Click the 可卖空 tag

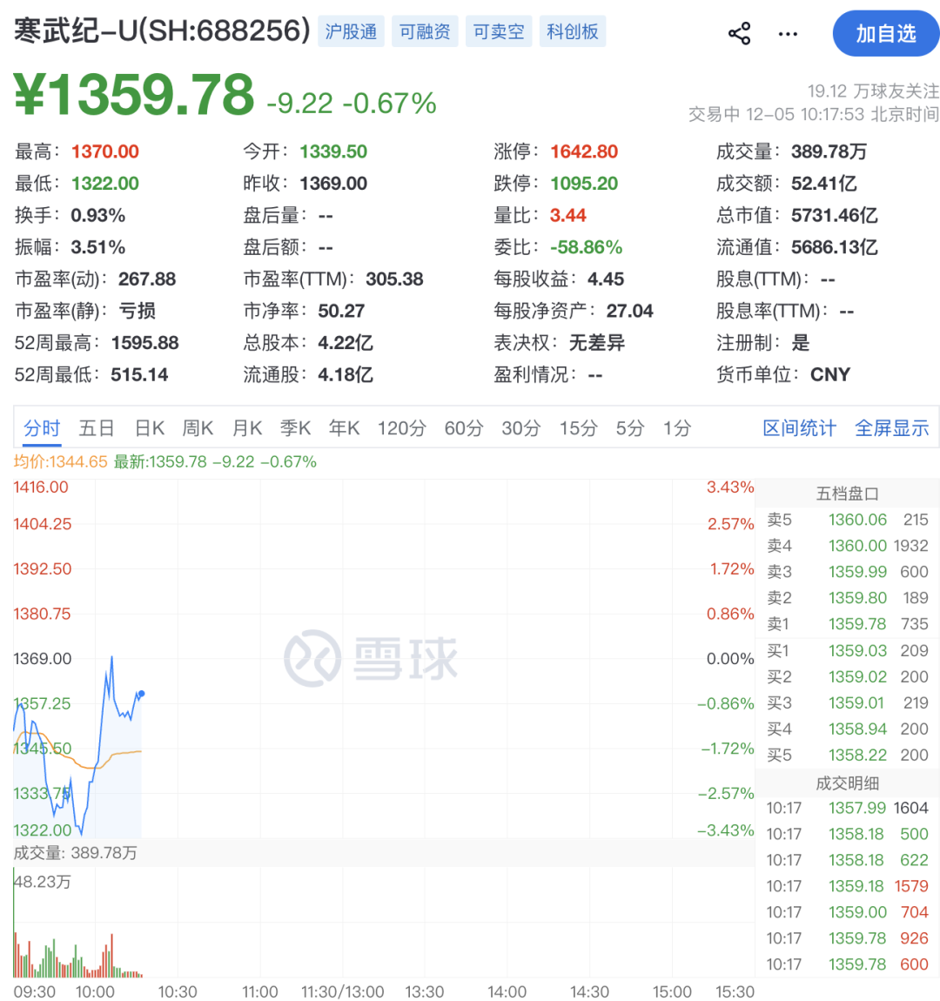coord(499,32)
